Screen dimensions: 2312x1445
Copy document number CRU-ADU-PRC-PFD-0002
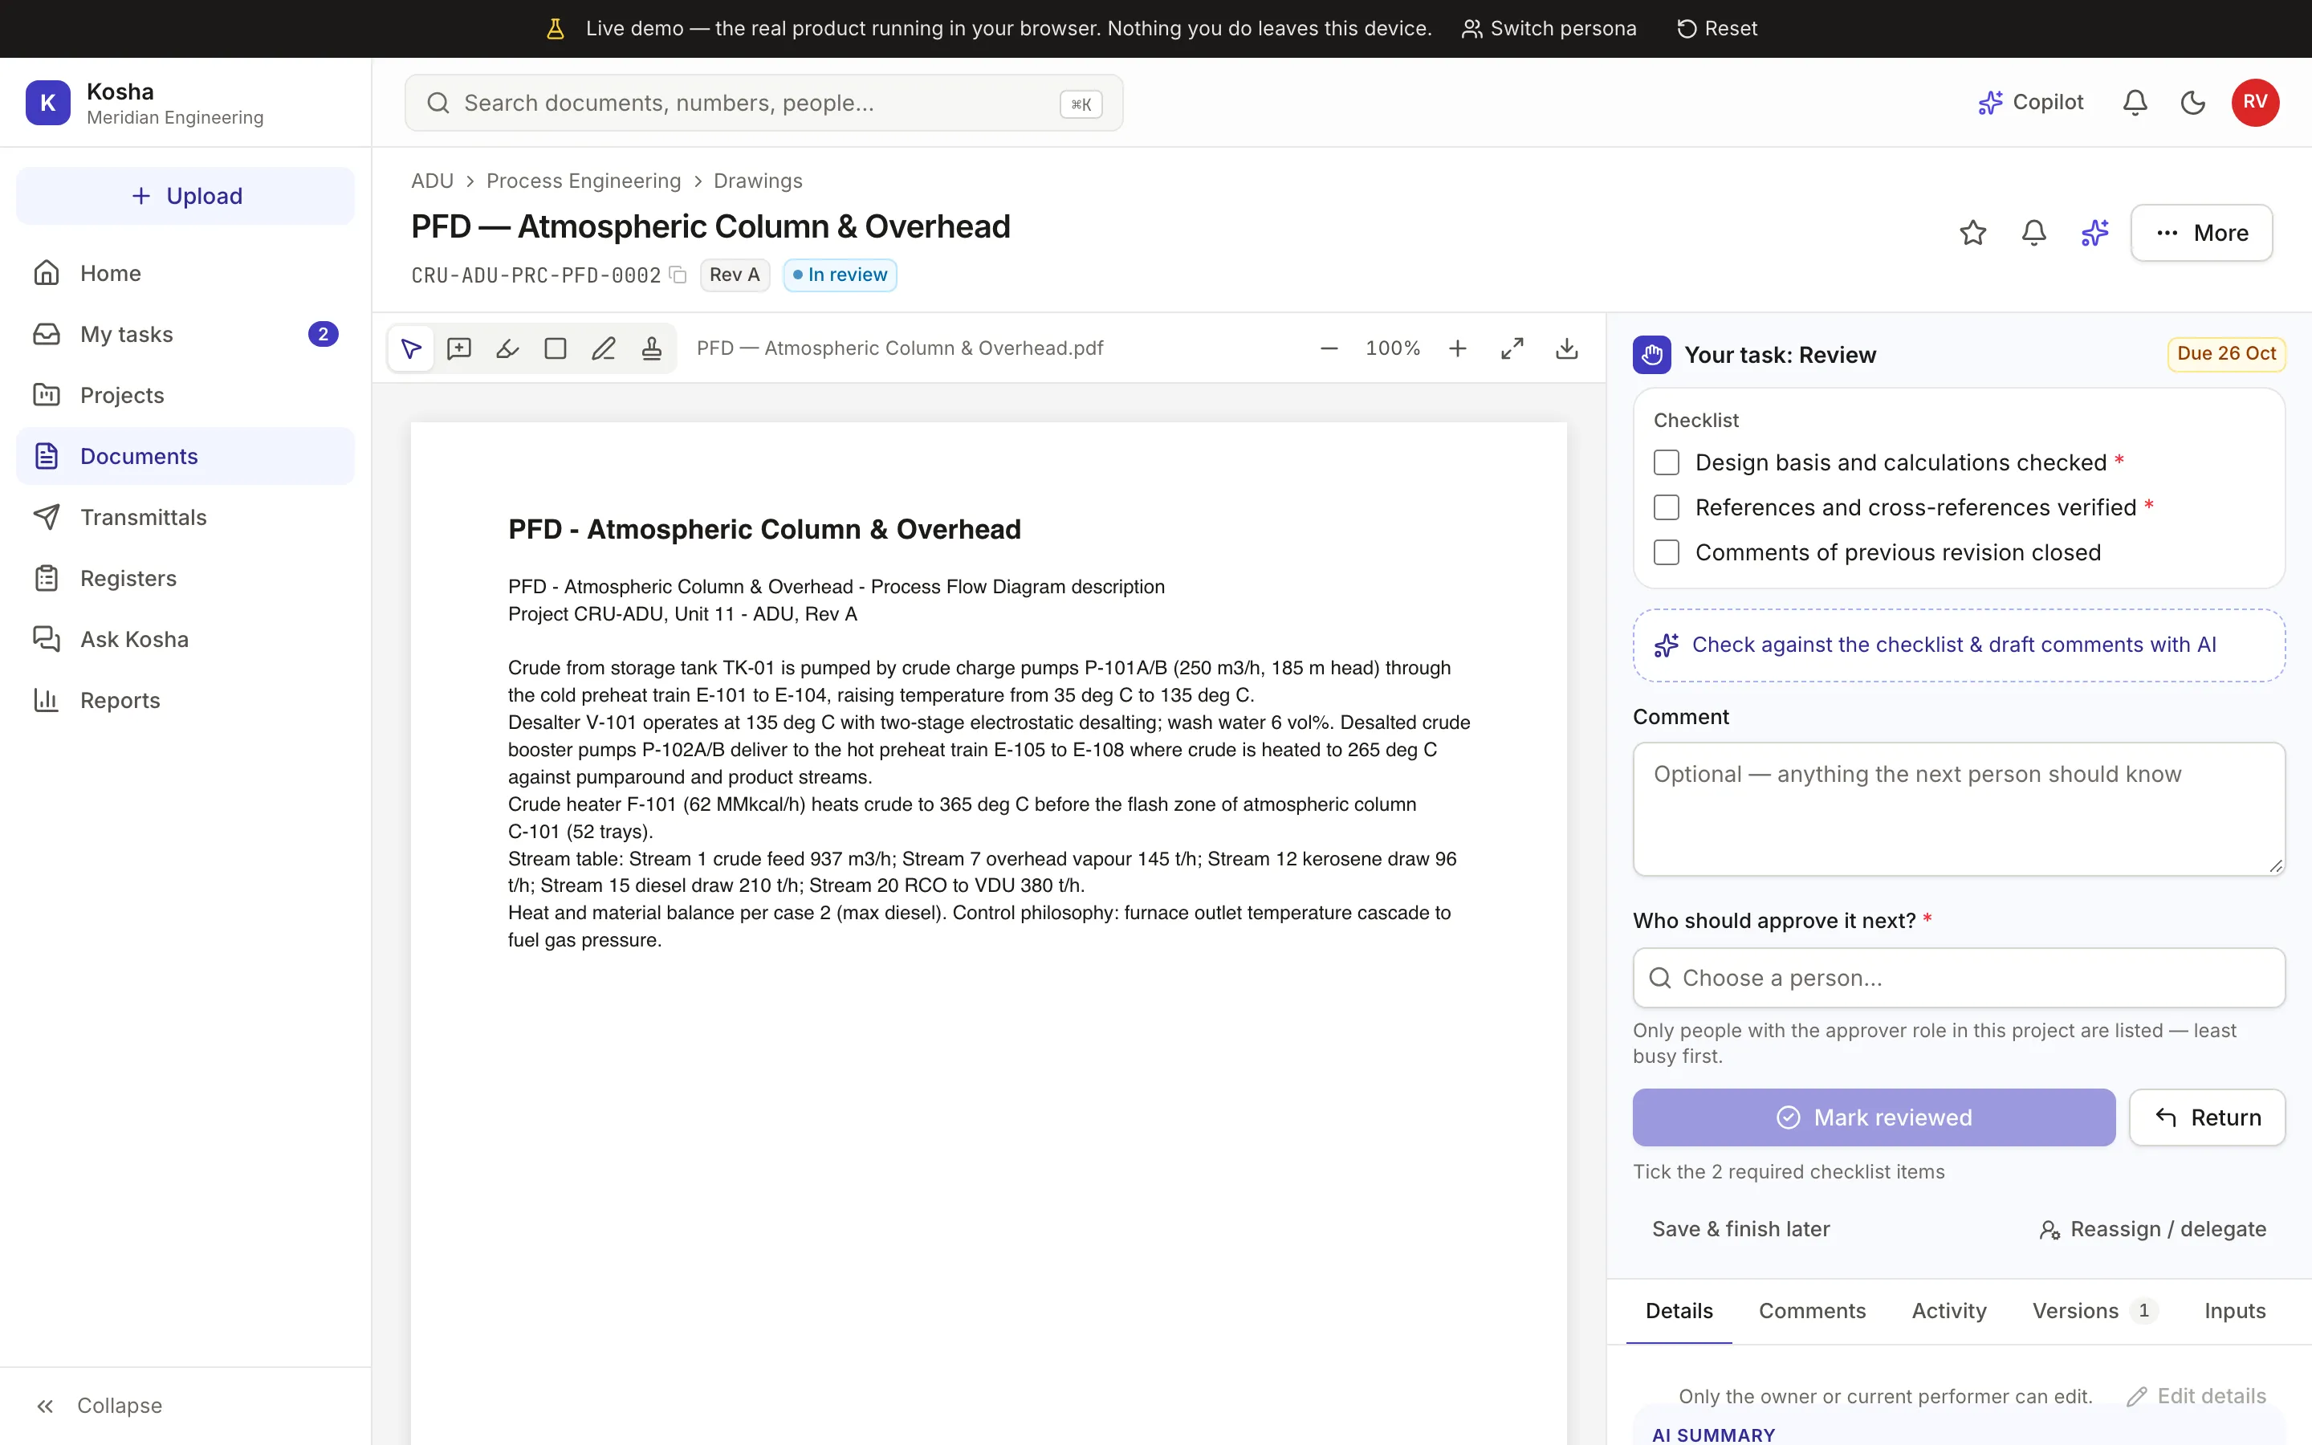[x=678, y=275]
